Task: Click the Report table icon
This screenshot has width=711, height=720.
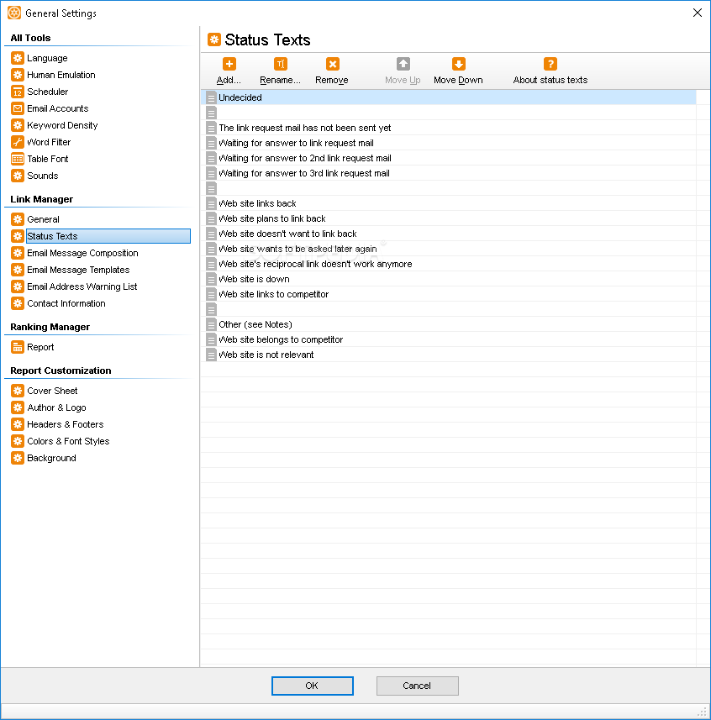Action: pyautogui.click(x=18, y=347)
